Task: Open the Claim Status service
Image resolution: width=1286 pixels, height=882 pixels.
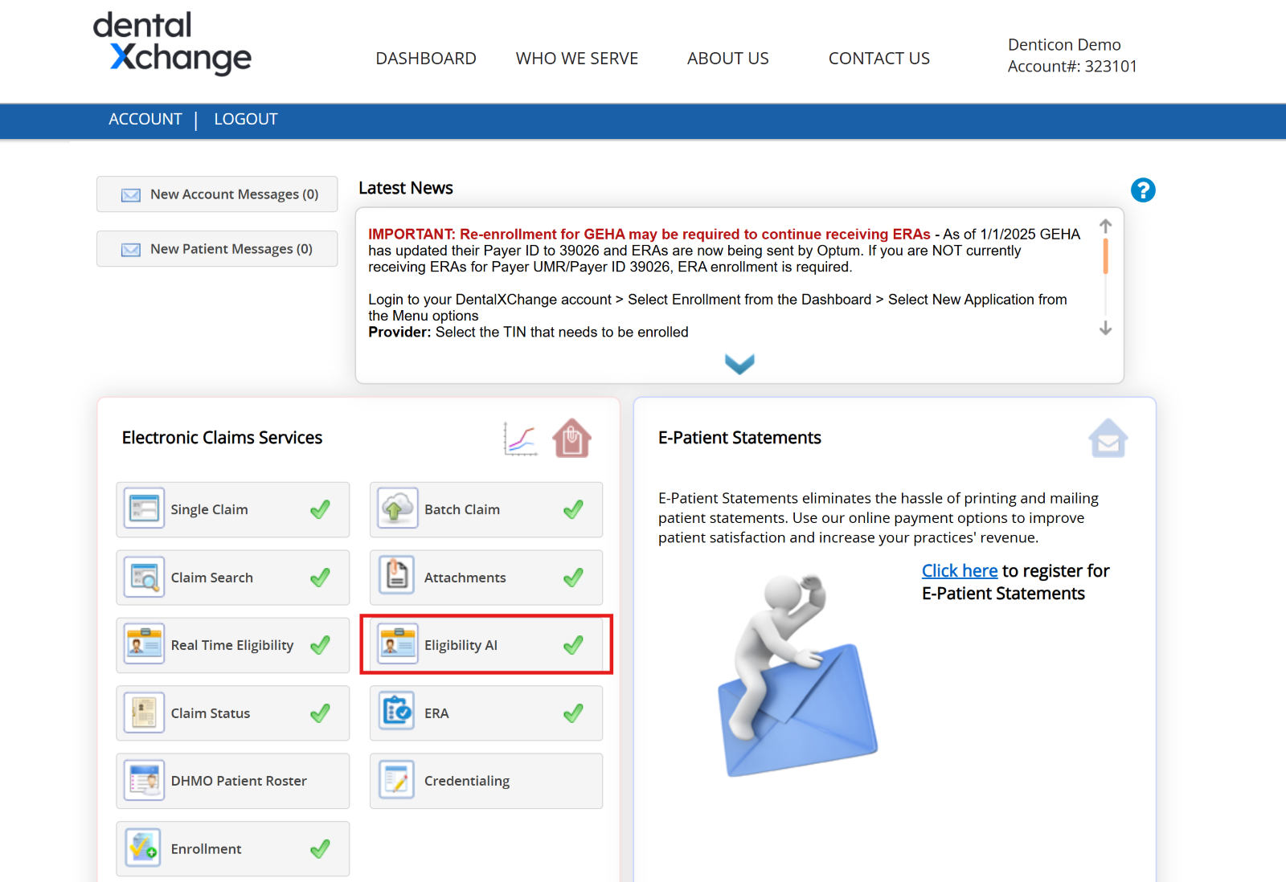Action: click(x=233, y=713)
